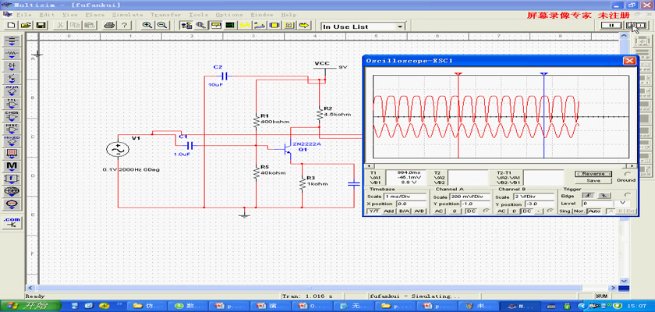Open the TTL component bin

tap(12, 105)
